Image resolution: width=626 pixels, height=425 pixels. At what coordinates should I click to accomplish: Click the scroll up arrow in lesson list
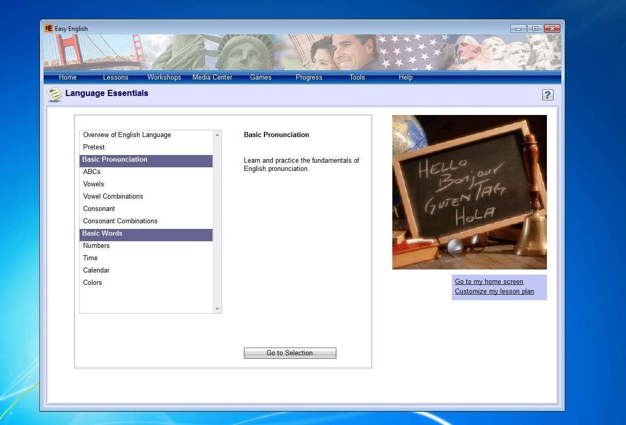tap(217, 135)
